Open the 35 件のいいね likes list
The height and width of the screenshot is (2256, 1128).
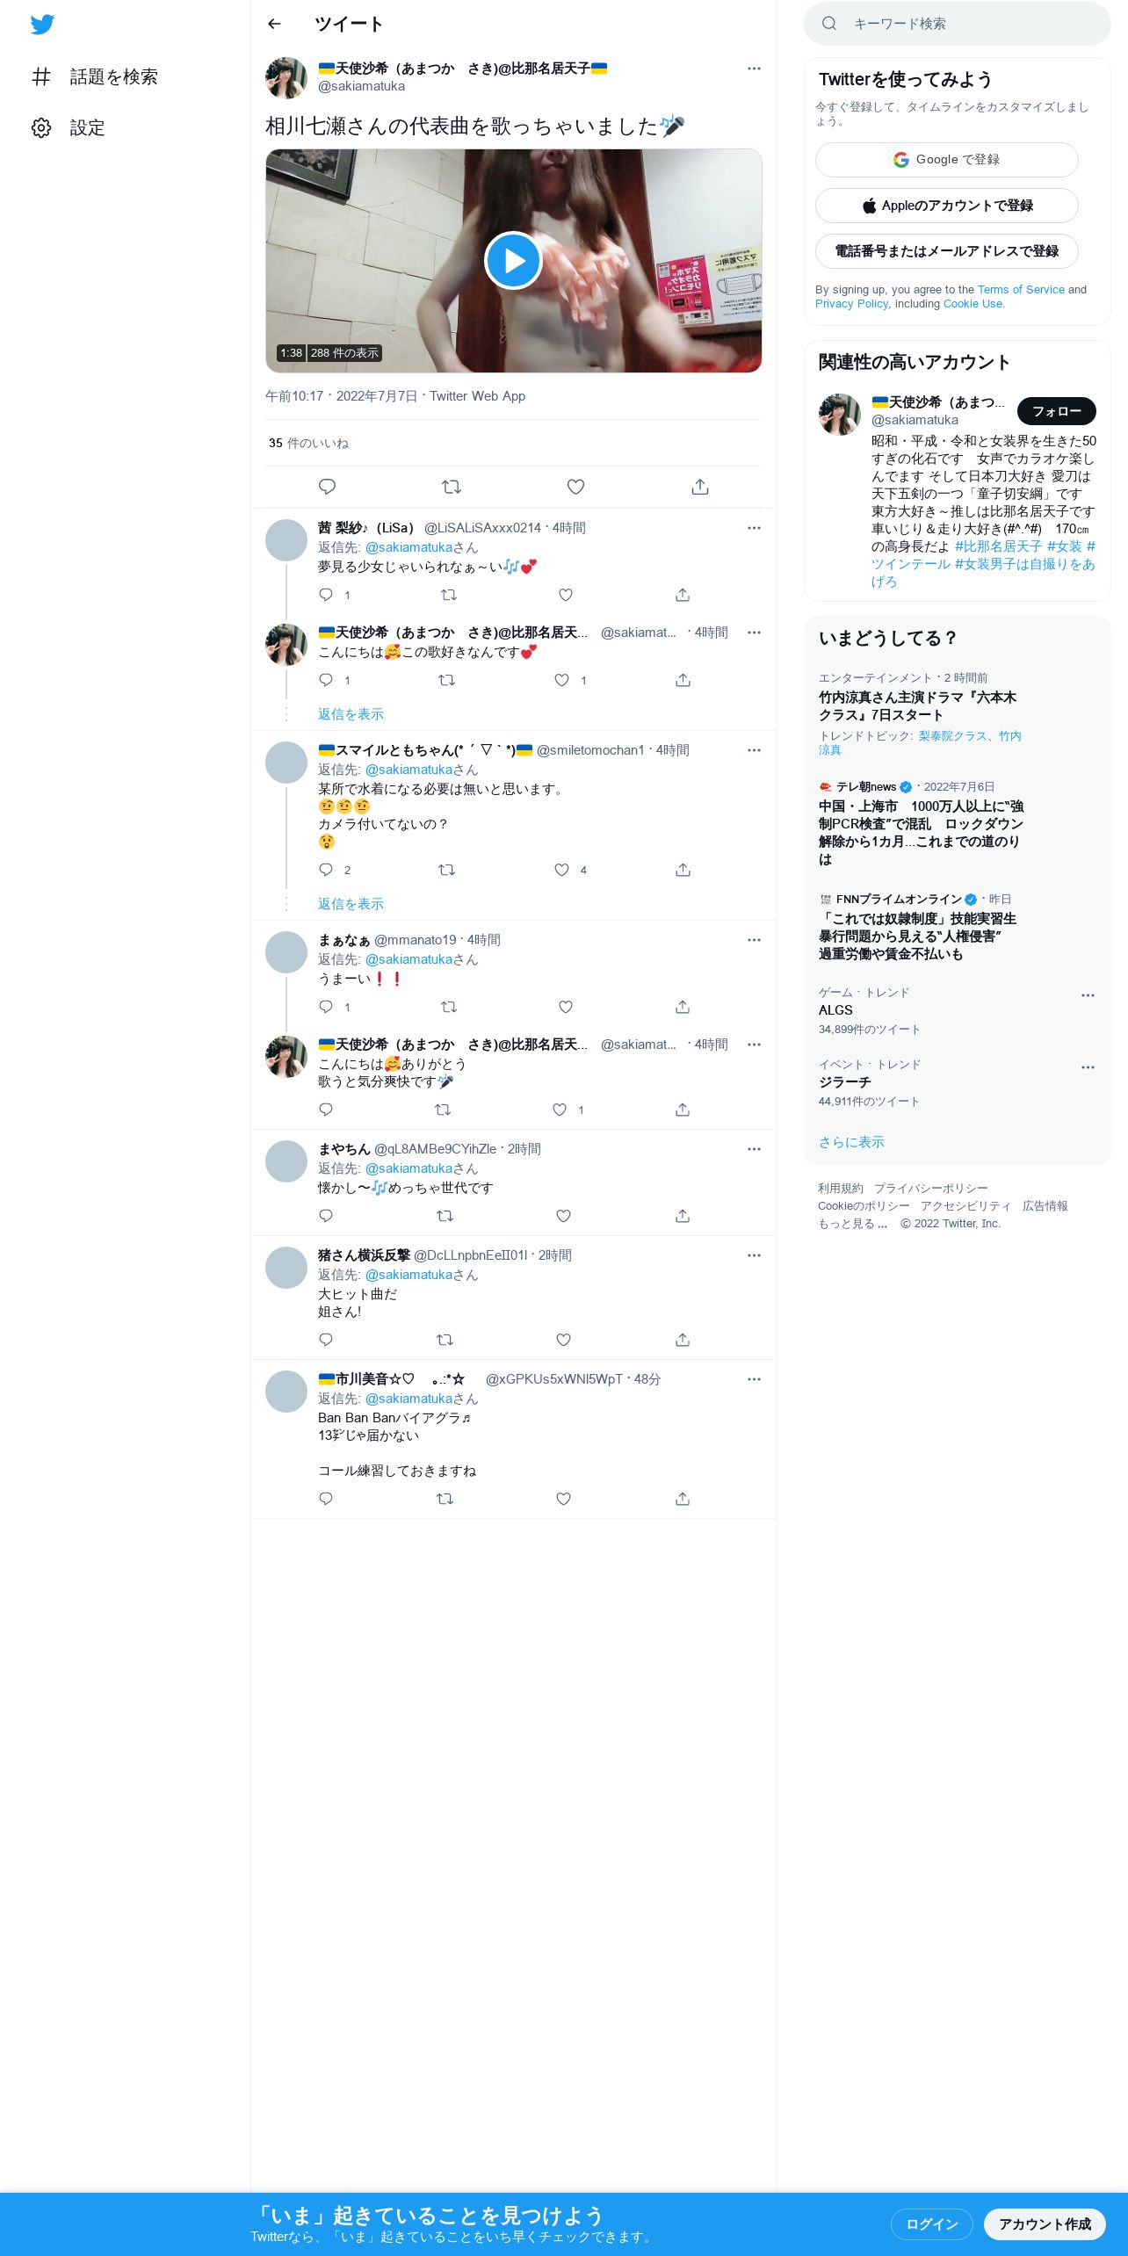click(x=308, y=444)
